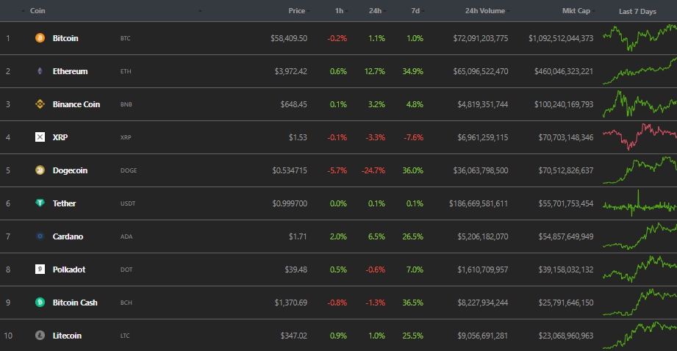The width and height of the screenshot is (677, 351).
Task: Click the Tether logo icon
Action: tap(40, 203)
